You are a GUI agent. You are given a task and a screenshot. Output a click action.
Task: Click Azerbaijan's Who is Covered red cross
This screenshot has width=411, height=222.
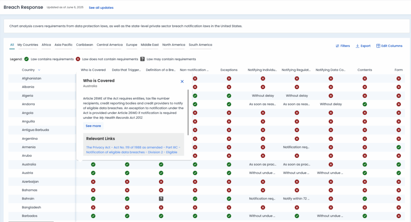point(93,181)
